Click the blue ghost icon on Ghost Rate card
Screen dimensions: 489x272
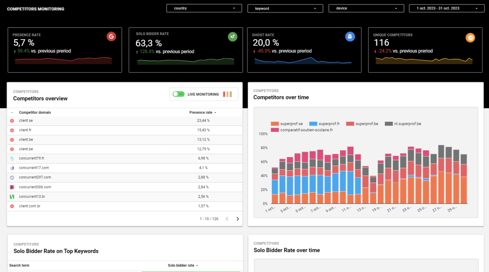coord(350,36)
